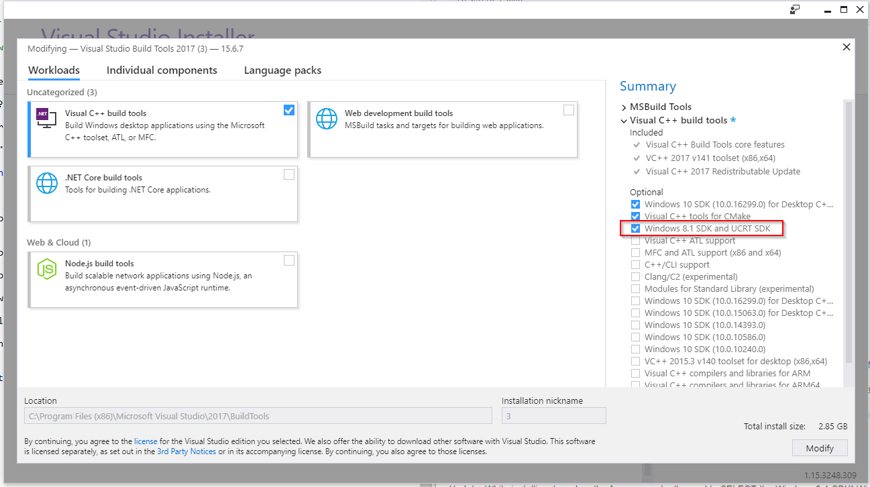Check VC++ 2015.3 v140 toolset option
870x487 pixels.
[635, 362]
